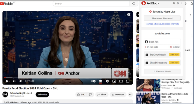
Task: Open the YouTube home logo
Action: click(x=6, y=4)
